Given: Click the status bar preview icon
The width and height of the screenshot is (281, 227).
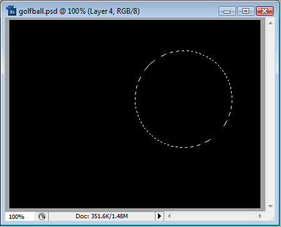Looking at the screenshot, I should tap(42, 216).
